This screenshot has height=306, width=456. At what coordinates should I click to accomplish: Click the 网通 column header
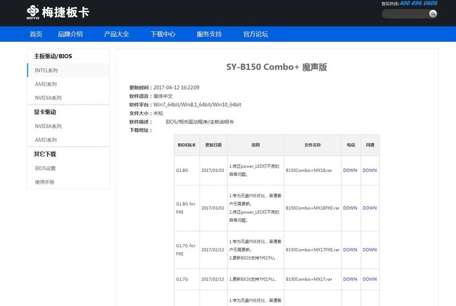(370, 145)
